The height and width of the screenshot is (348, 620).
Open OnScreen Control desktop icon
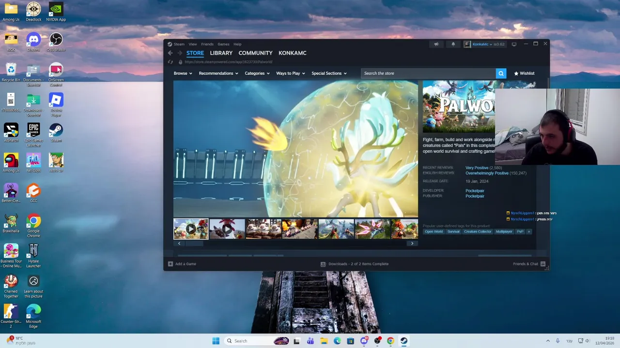[x=56, y=74]
